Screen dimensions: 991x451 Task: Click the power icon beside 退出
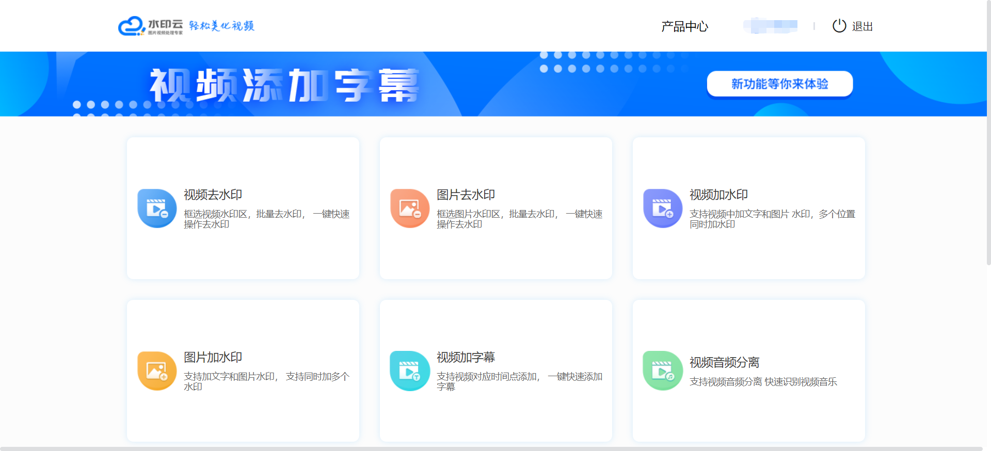coord(839,26)
